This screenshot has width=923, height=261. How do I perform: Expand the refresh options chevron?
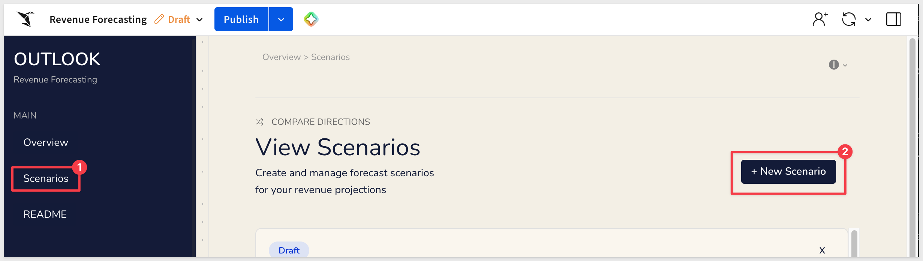click(868, 19)
